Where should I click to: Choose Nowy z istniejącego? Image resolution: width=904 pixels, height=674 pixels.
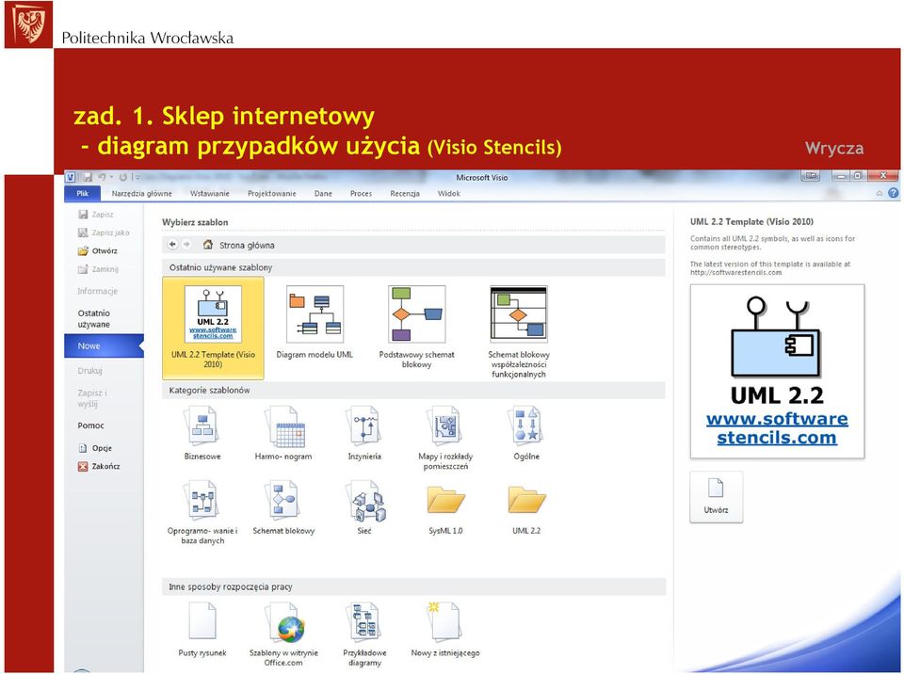click(445, 629)
